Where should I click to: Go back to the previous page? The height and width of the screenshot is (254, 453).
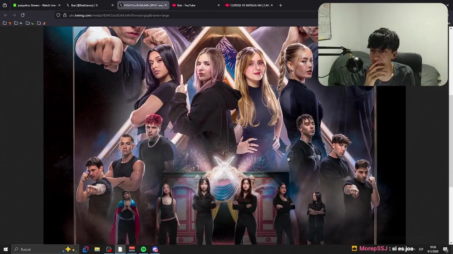pyautogui.click(x=5, y=15)
